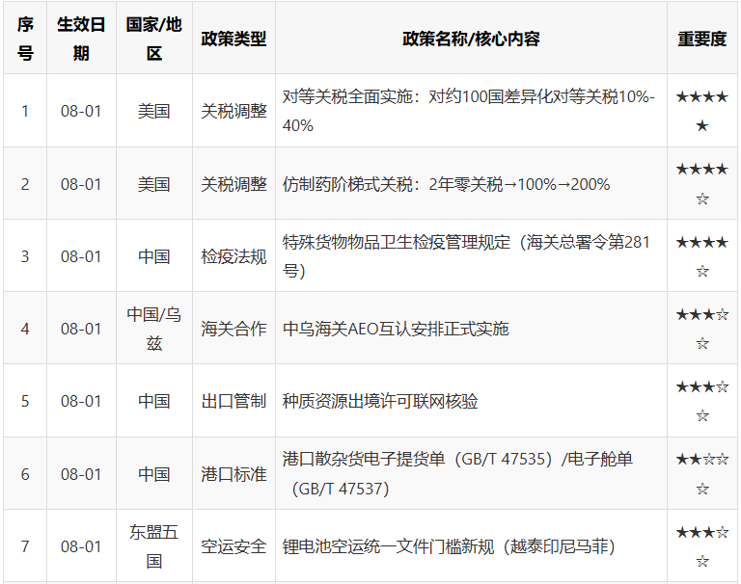Click sequence number 6 cell
The width and height of the screenshot is (741, 584).
pos(25,473)
